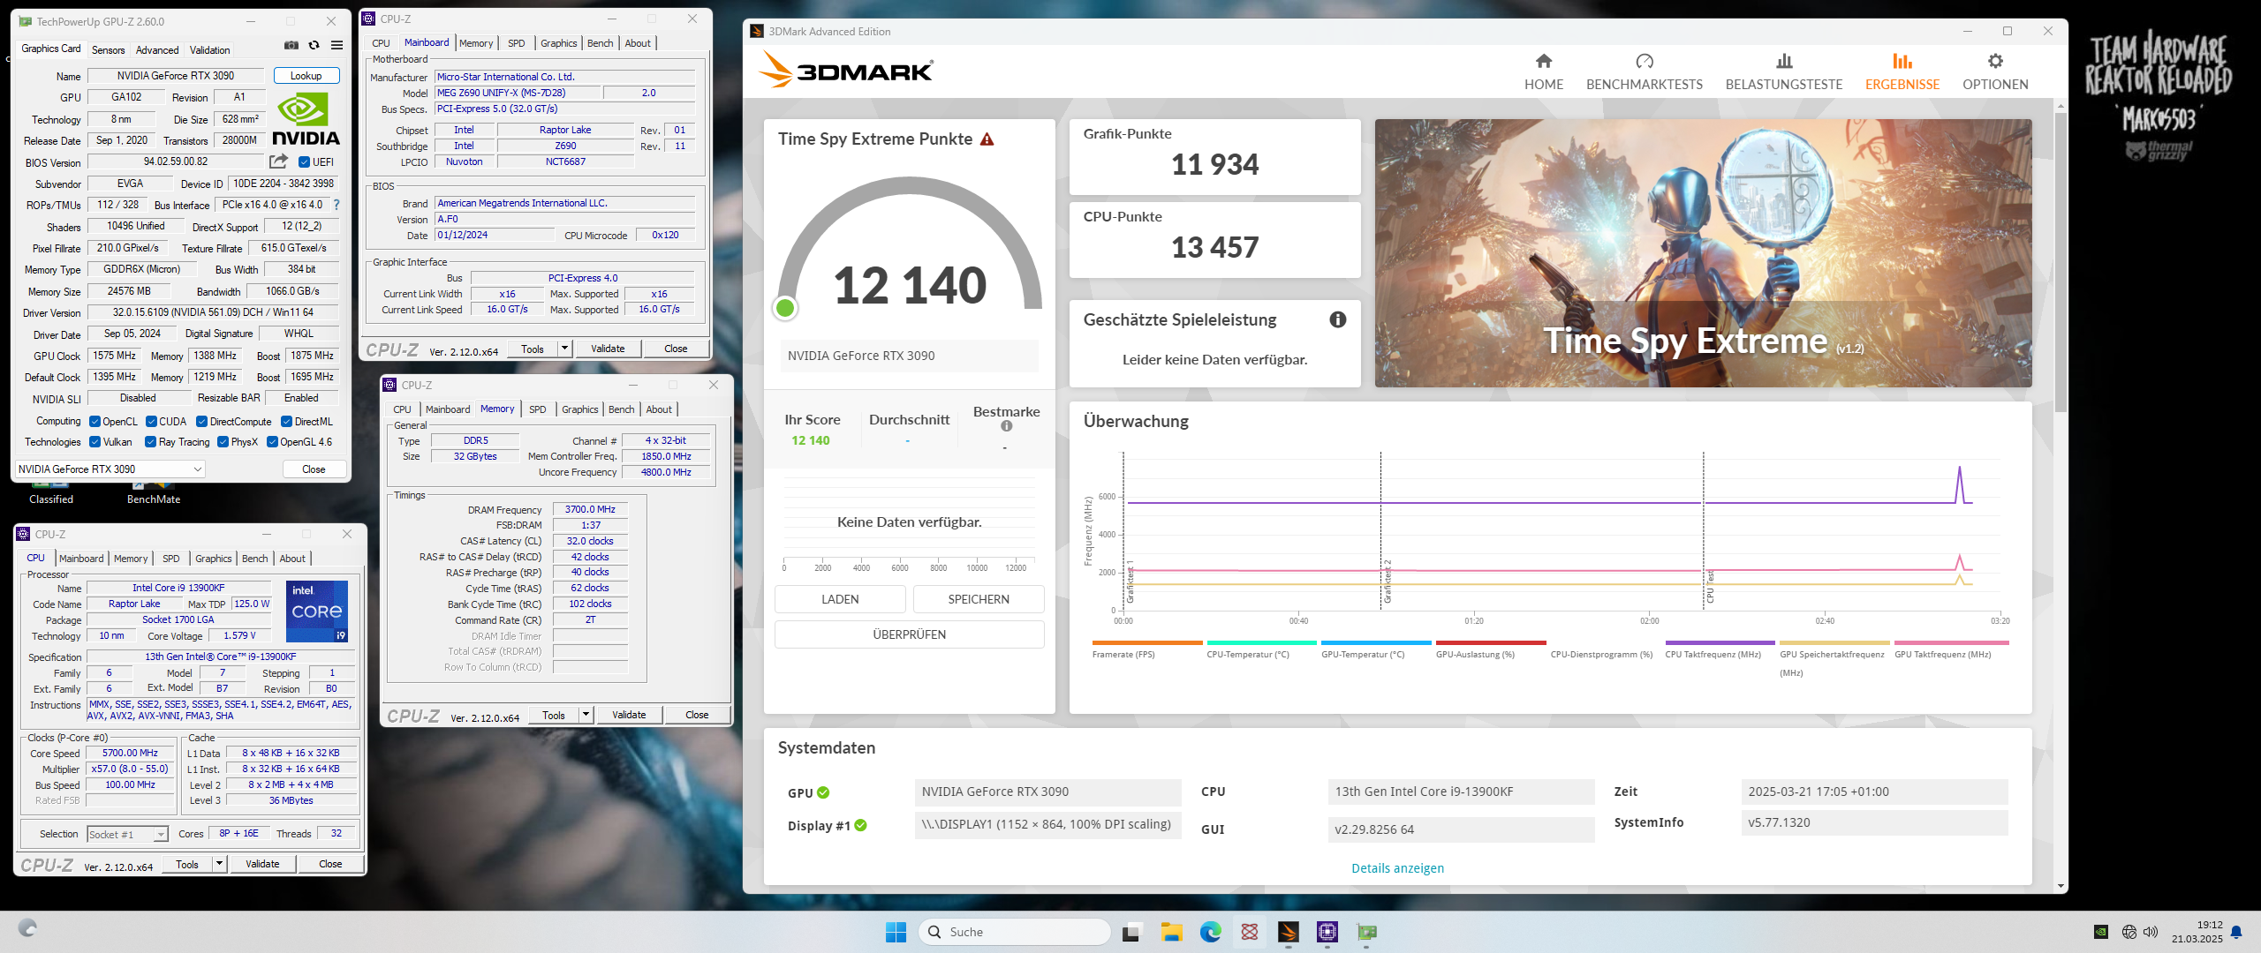Open the BenchMate desktop shortcut
This screenshot has width=2261, height=953.
(154, 492)
